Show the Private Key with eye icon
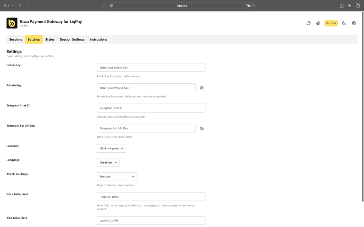Image resolution: width=364 pixels, height=227 pixels. tap(202, 88)
